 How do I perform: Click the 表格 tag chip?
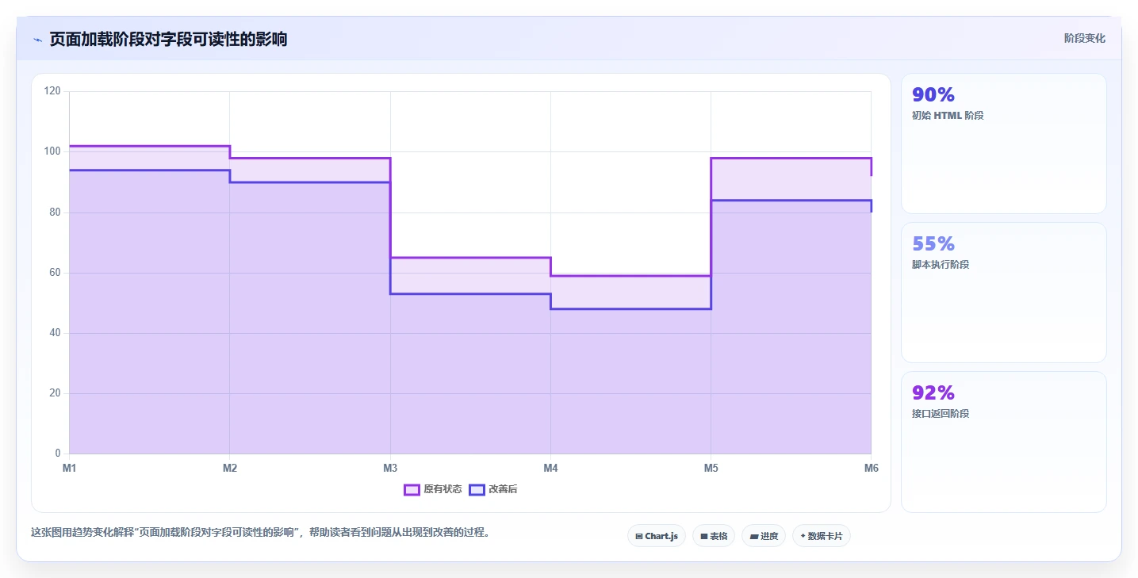click(x=714, y=536)
